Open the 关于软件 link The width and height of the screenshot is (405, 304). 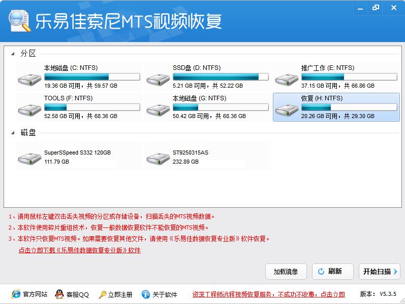(x=165, y=294)
